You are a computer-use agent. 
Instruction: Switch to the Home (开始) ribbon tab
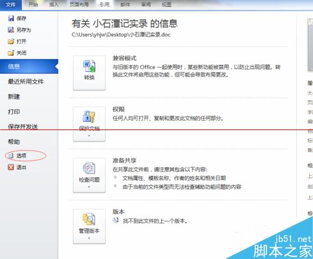(33, 4)
